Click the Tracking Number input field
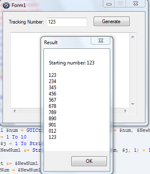Screen dimensions: 150x174 (x=67, y=22)
